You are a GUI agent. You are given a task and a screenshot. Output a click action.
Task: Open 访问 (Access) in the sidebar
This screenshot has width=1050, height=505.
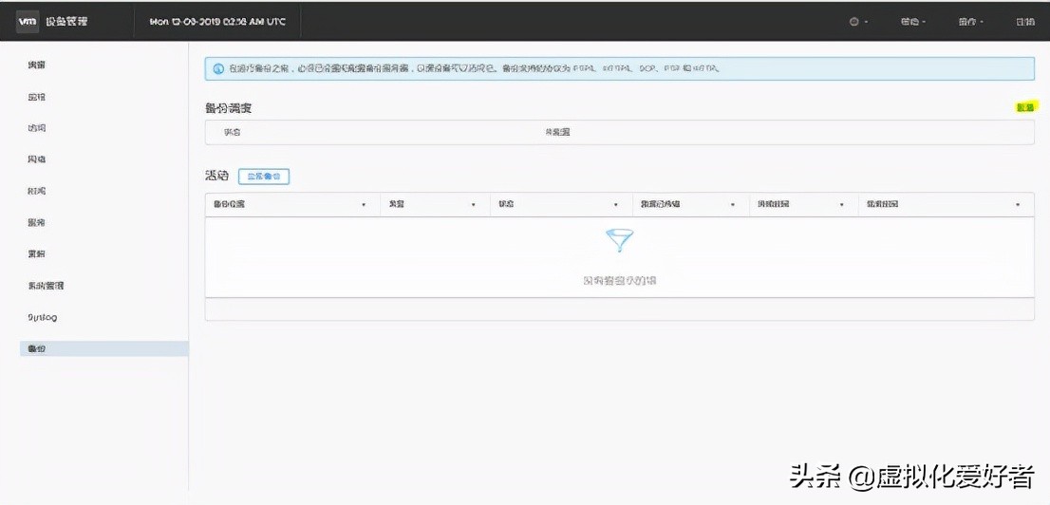click(x=36, y=128)
